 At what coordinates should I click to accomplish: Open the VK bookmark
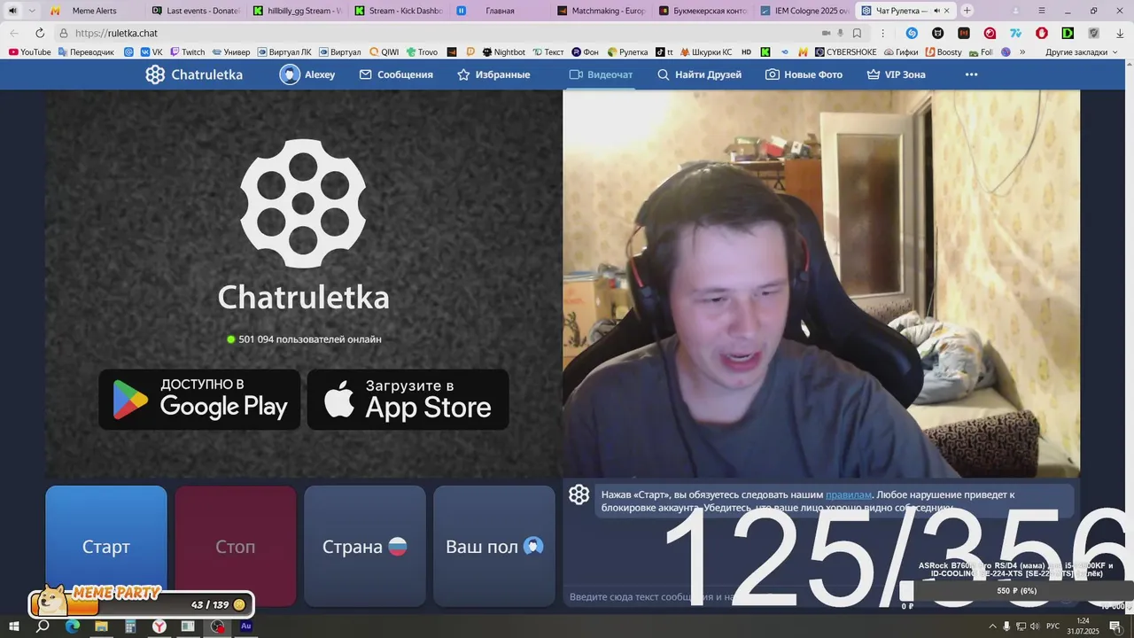click(151, 52)
